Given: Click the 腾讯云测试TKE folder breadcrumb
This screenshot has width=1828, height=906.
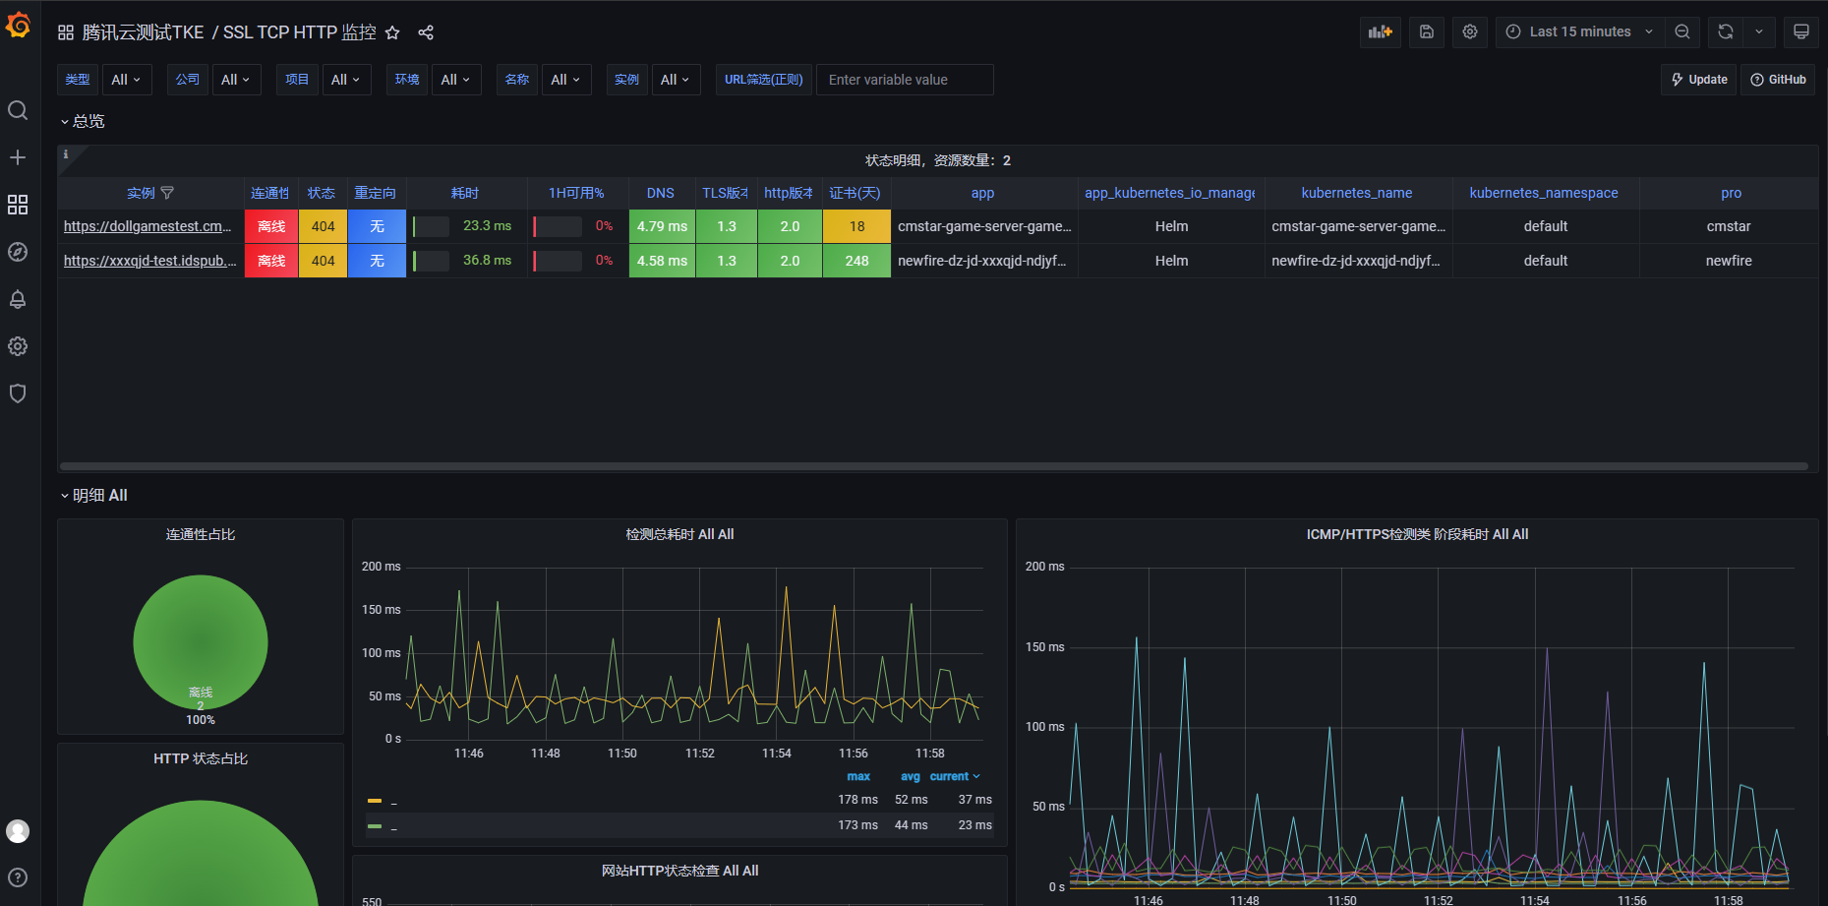Looking at the screenshot, I should coord(144,32).
